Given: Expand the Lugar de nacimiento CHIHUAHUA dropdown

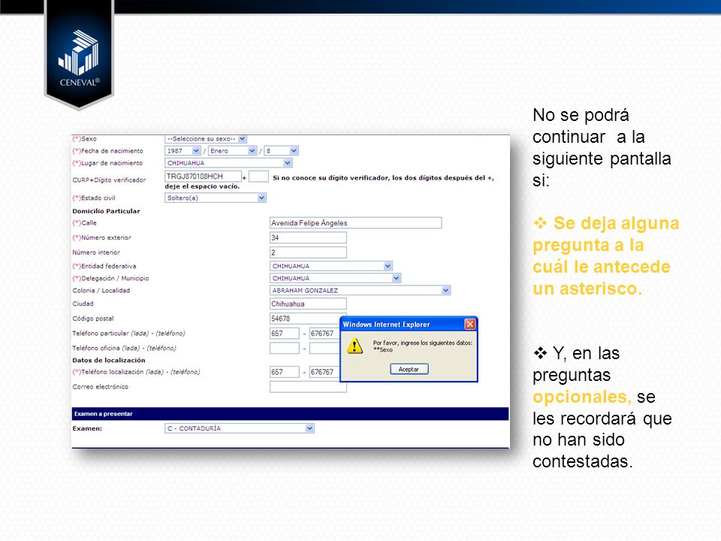Looking at the screenshot, I should [228, 163].
